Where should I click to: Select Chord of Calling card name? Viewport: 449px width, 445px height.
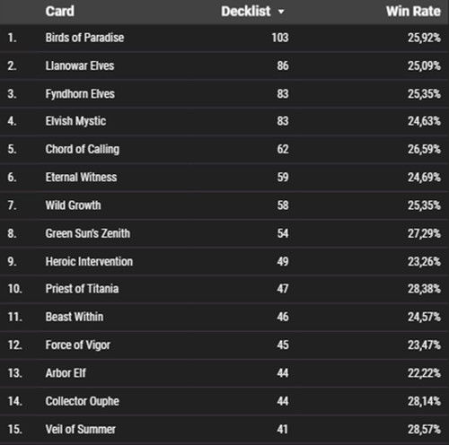pos(83,149)
